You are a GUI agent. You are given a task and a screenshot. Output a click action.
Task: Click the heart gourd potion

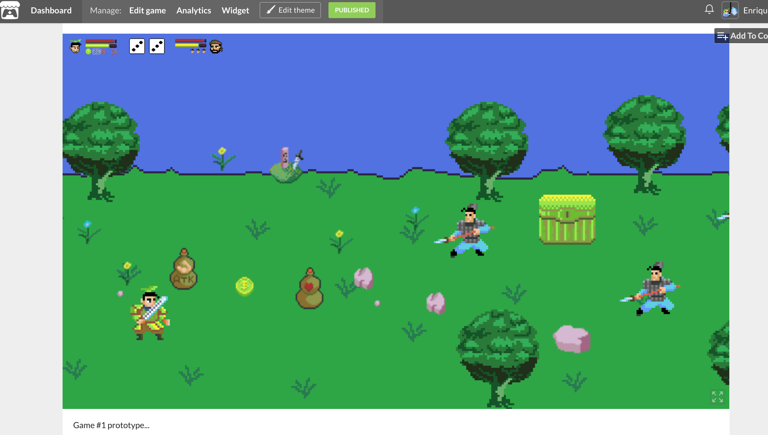309,289
